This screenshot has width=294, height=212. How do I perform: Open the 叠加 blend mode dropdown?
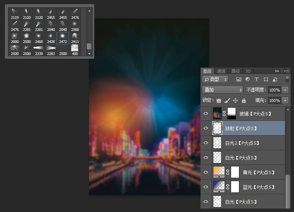223,90
